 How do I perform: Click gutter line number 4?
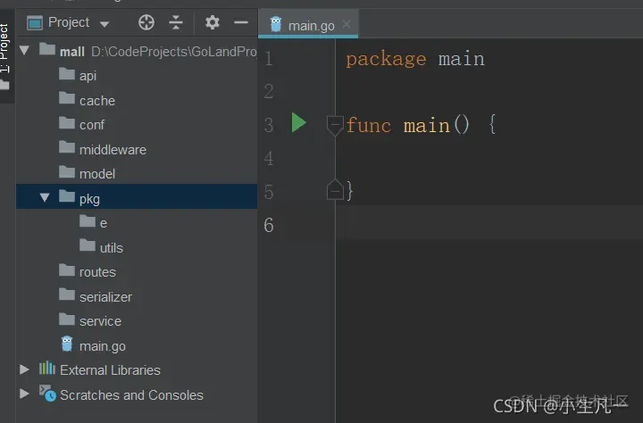pos(269,158)
